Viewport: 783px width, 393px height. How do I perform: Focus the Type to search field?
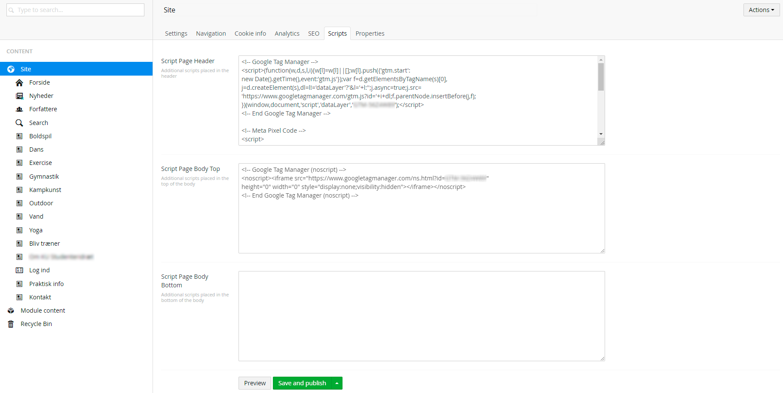pos(75,10)
